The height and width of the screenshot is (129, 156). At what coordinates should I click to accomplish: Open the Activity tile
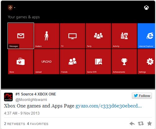click(124, 36)
